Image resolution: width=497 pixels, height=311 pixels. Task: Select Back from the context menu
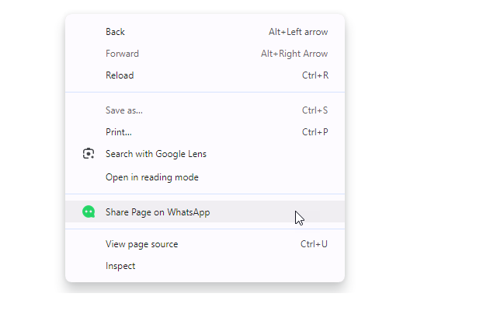[x=115, y=32]
